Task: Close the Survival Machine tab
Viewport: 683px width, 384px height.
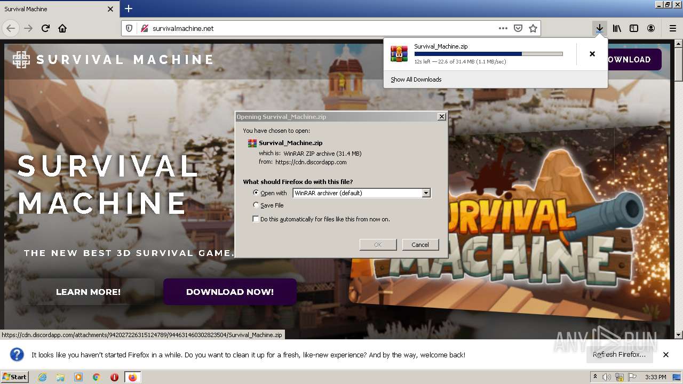Action: tap(110, 9)
